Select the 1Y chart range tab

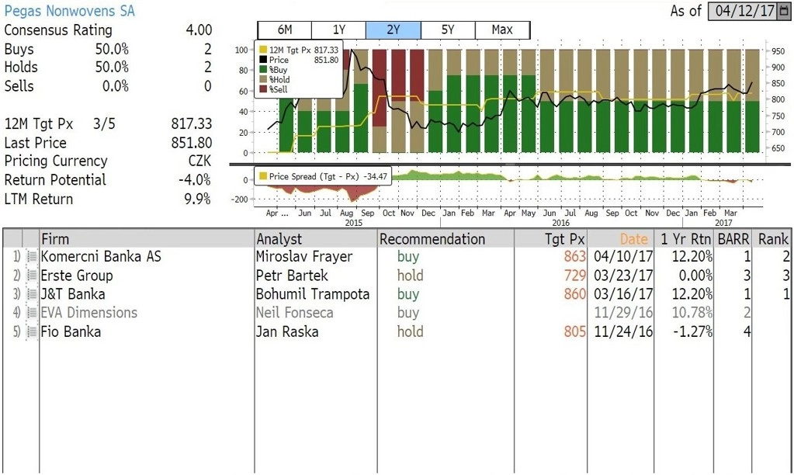point(338,29)
